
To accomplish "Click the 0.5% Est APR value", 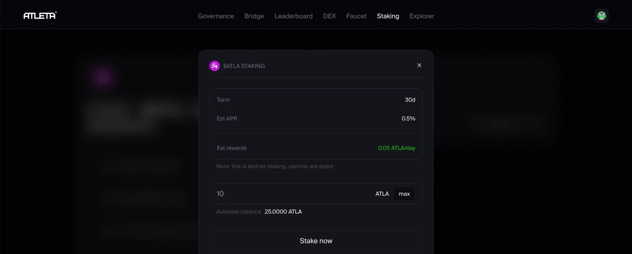I will (408, 119).
